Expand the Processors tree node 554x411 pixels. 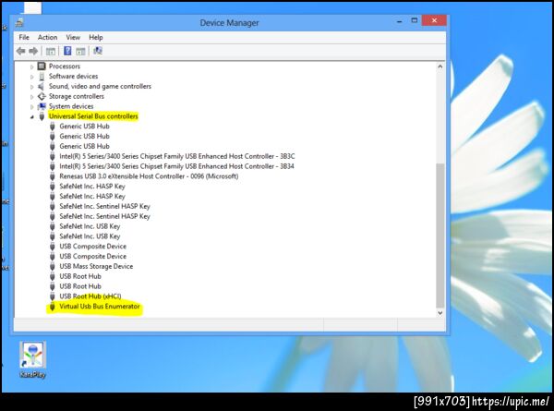point(31,66)
